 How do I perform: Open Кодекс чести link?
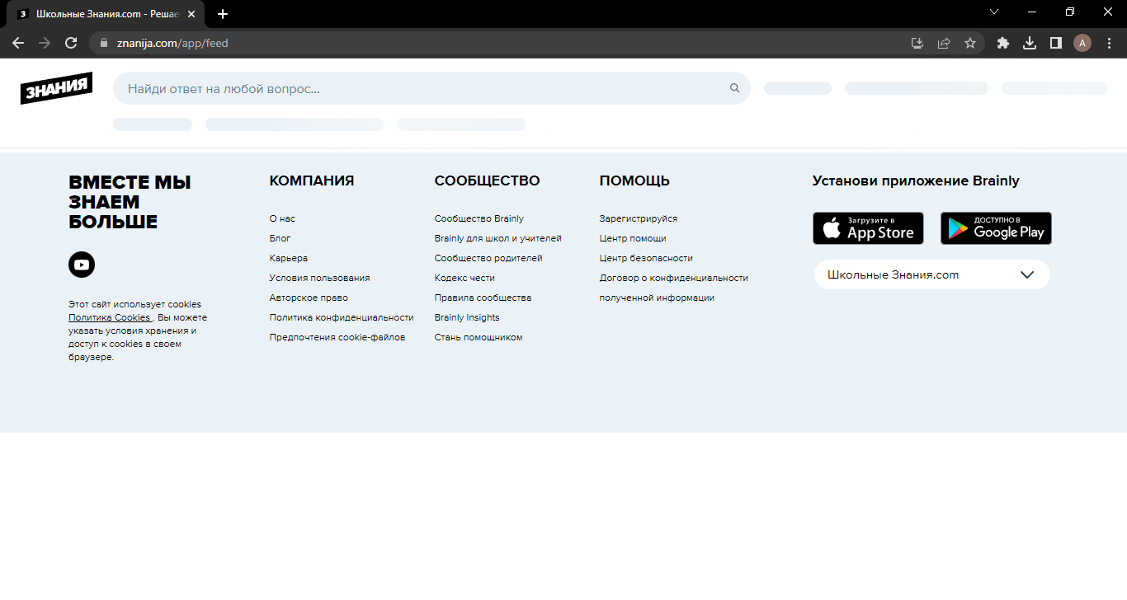click(x=464, y=278)
